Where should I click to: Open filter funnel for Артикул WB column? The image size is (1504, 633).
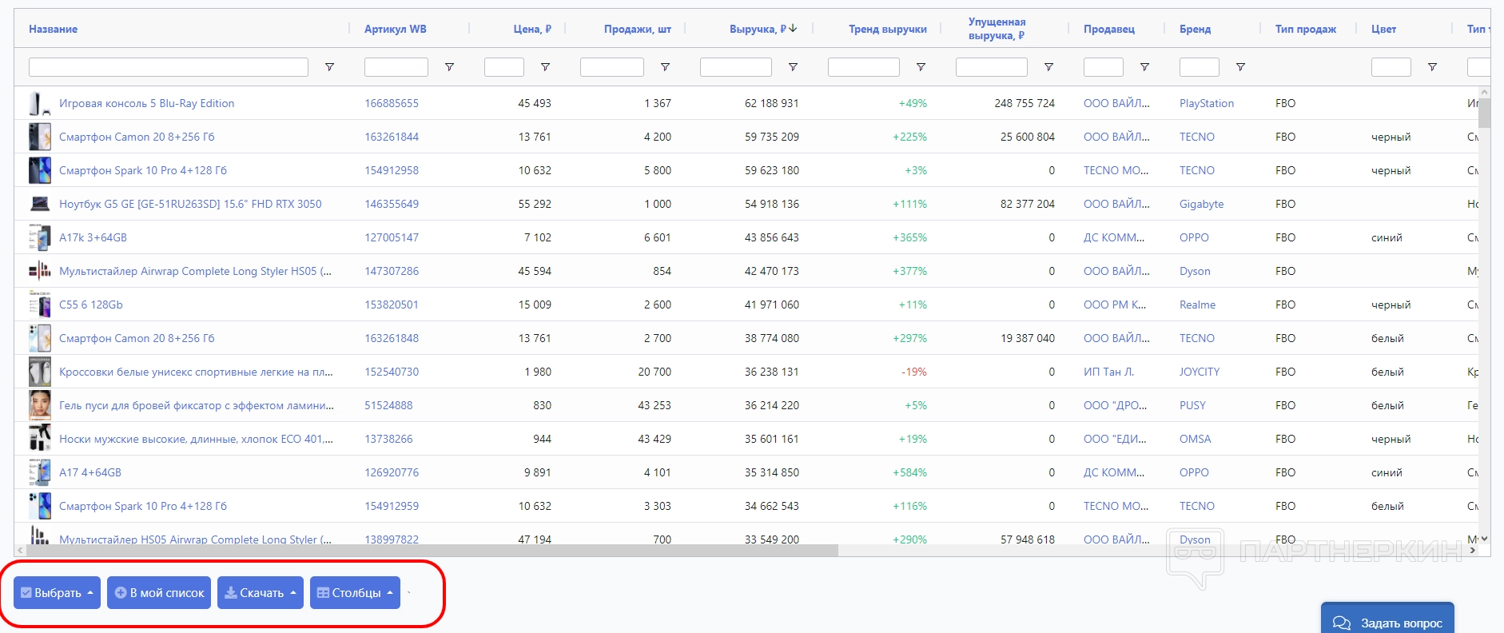449,67
